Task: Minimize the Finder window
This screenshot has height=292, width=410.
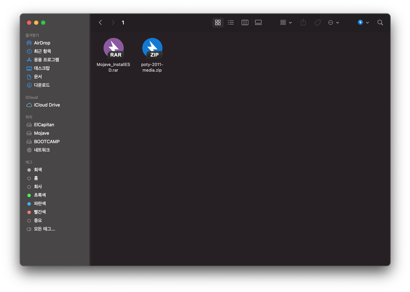Action: click(x=36, y=23)
